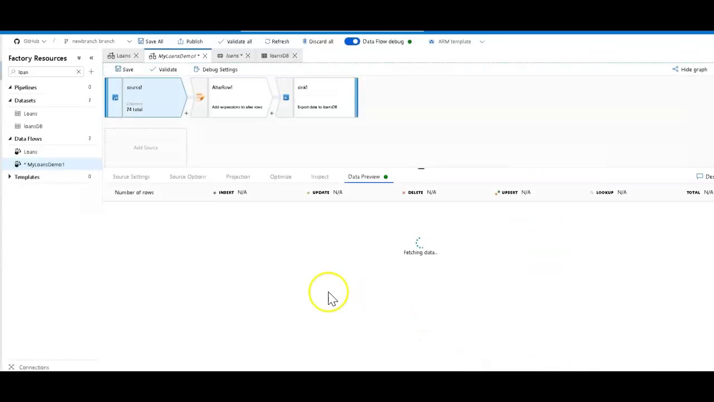The image size is (714, 402).
Task: Close the loansDB dataset tab
Action: [295, 56]
